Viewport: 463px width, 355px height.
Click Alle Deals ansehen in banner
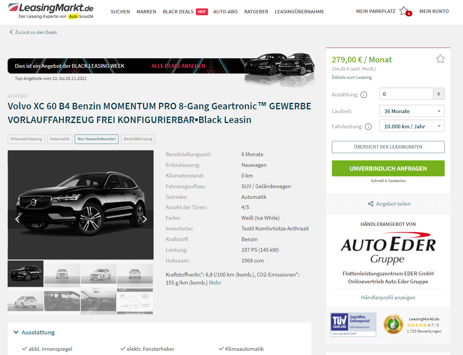tap(178, 66)
